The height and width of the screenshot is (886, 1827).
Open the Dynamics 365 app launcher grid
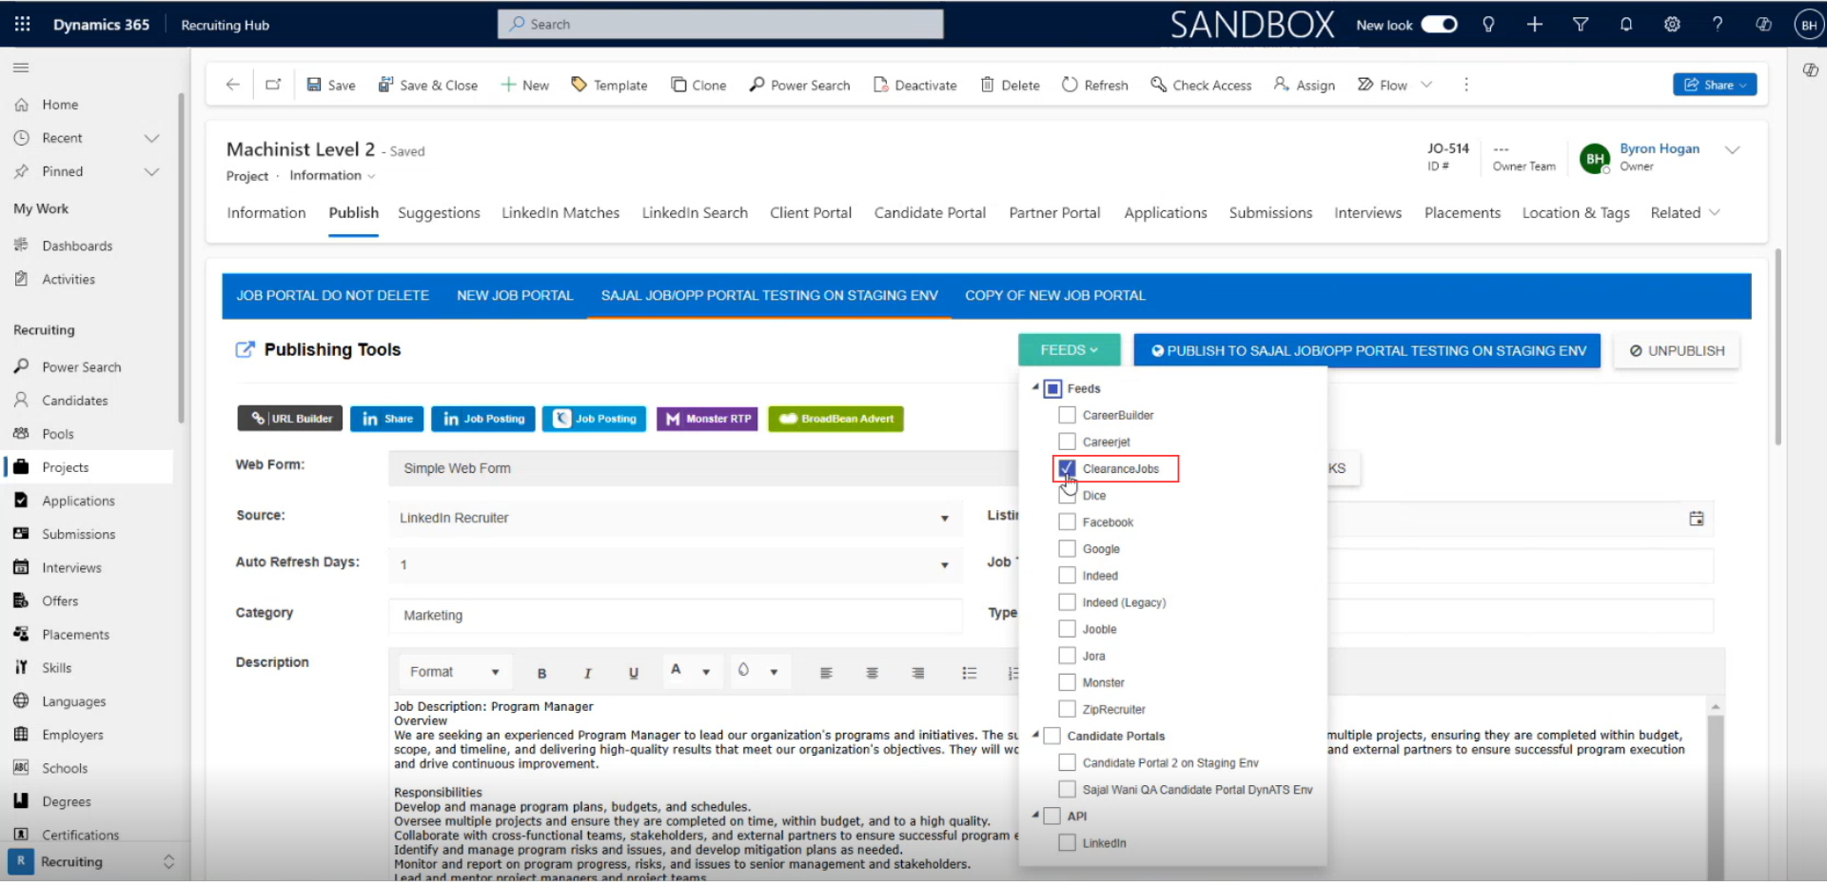[x=22, y=25]
